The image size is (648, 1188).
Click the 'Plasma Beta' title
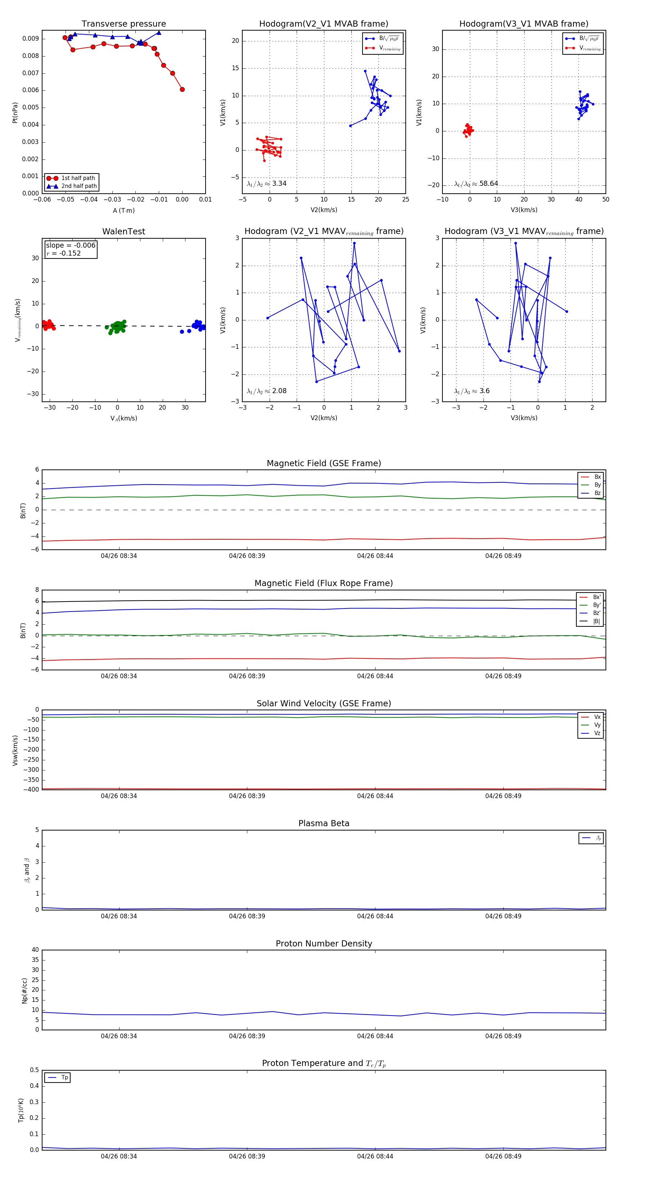click(324, 824)
